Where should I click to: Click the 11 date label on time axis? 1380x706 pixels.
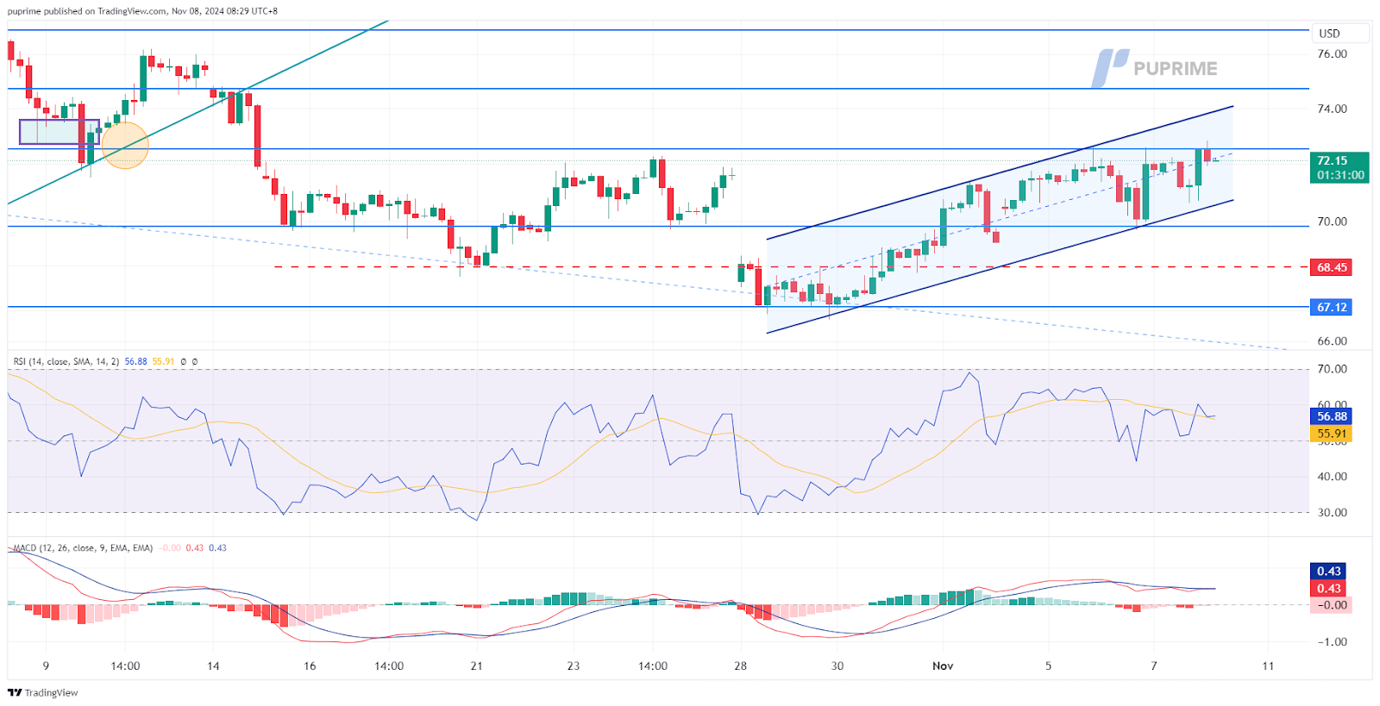pos(1268,666)
